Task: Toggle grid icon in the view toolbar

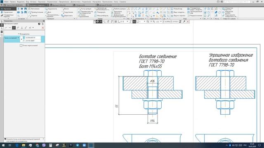Action: click(115, 22)
